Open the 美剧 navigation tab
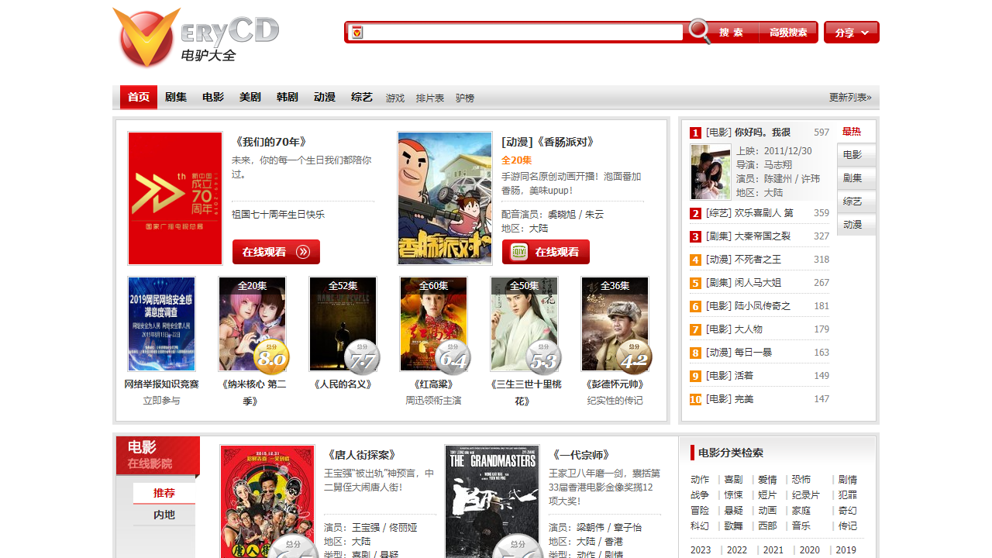Viewport: 992px width, 558px height. (x=250, y=97)
